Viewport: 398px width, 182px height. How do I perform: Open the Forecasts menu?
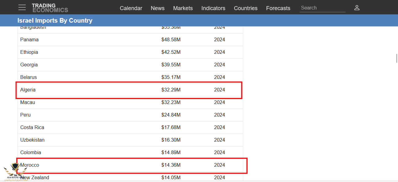point(278,8)
